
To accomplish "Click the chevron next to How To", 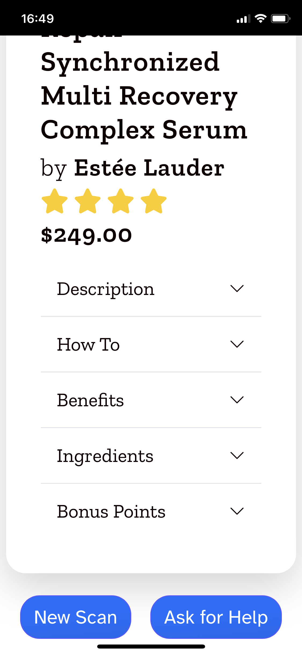I will [237, 344].
